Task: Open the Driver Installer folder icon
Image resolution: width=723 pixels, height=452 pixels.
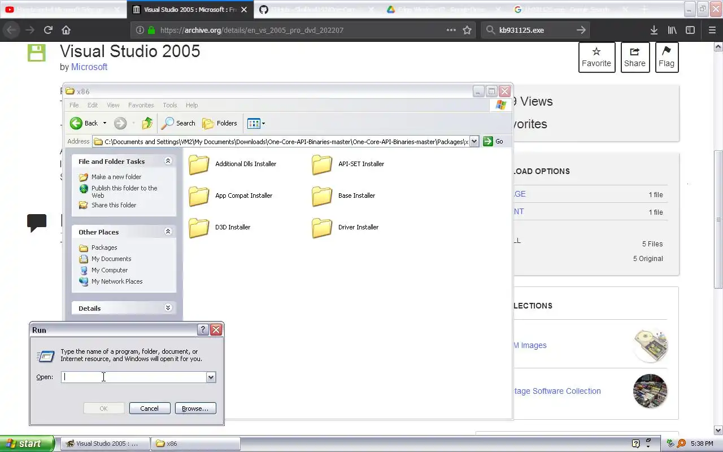Action: (x=322, y=228)
